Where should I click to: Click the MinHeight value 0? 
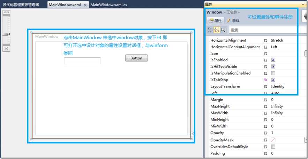coord(272,119)
